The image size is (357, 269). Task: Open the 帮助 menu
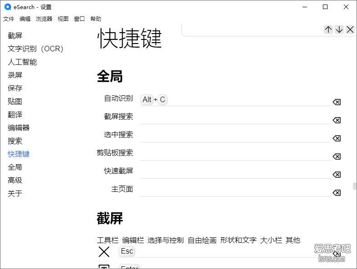tap(96, 19)
